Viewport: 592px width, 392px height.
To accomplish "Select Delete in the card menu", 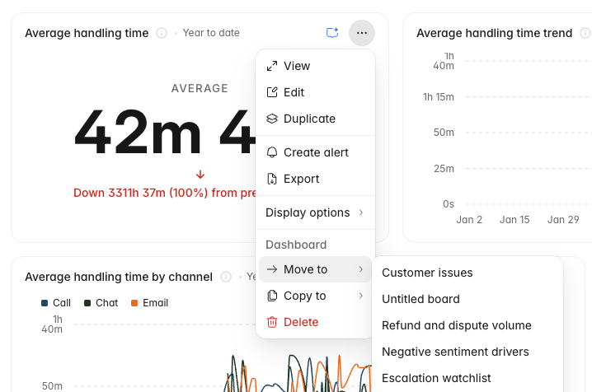I will click(315, 322).
